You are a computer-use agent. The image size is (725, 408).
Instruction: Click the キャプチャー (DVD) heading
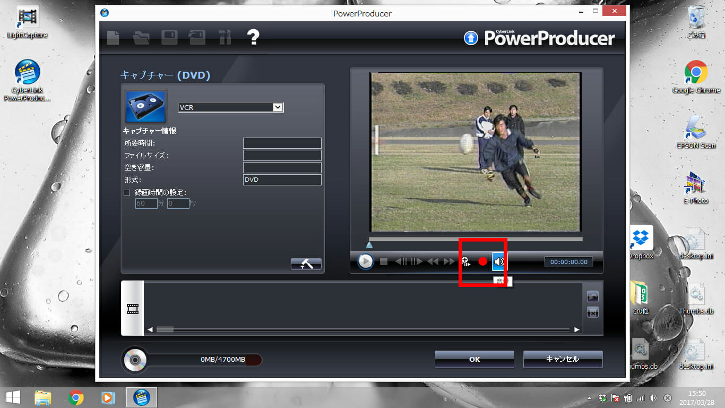click(166, 75)
